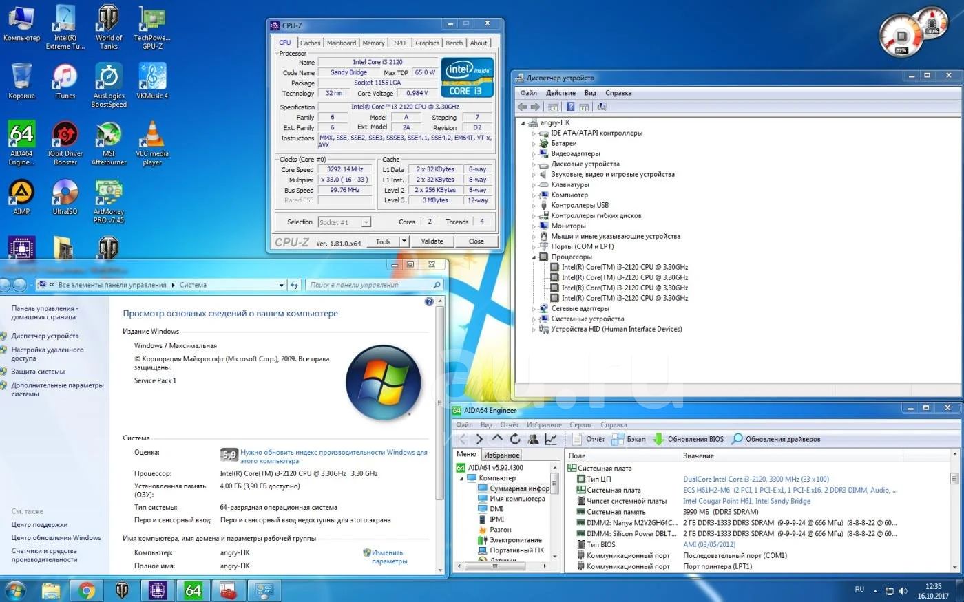Image resolution: width=964 pixels, height=602 pixels.
Task: Open Диспетчер устройств link in System window
Action: point(45,336)
